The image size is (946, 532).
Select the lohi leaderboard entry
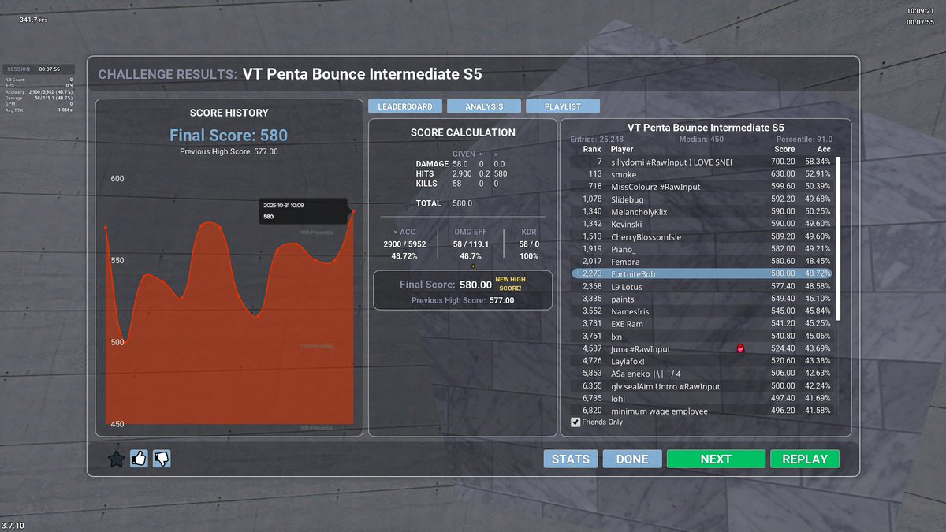(702, 399)
